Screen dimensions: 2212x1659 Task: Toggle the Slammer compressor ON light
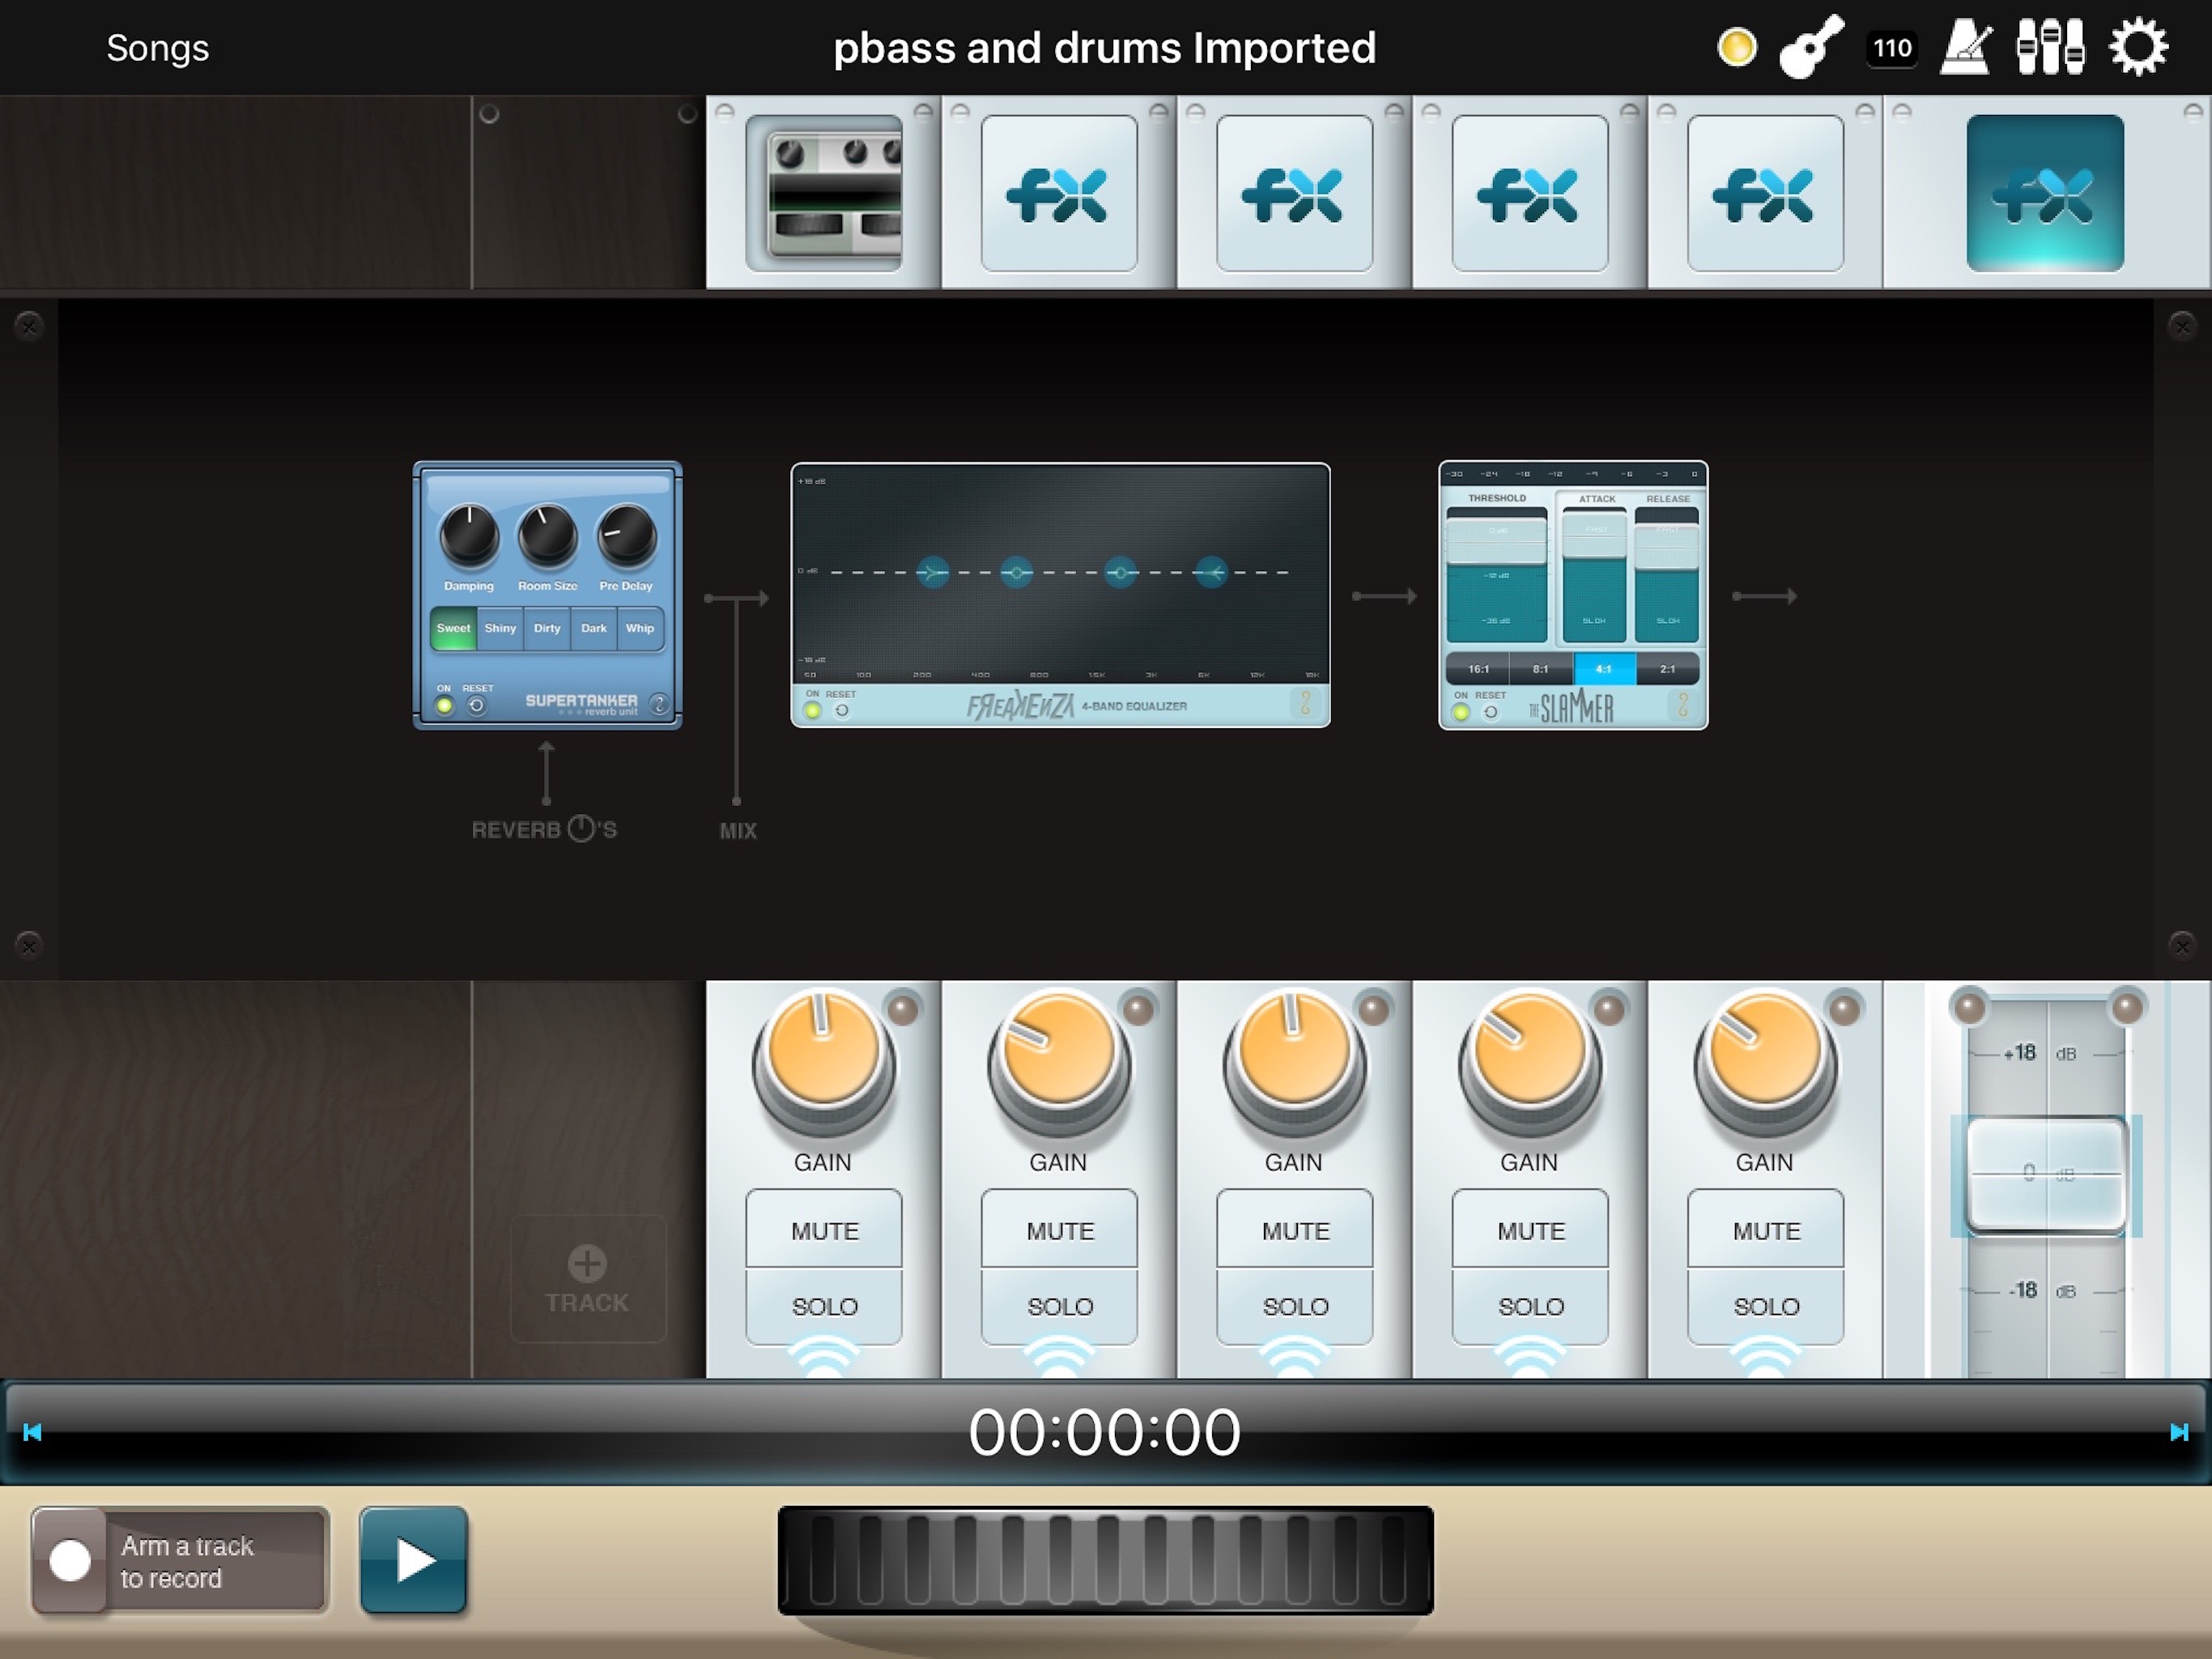(x=1461, y=711)
